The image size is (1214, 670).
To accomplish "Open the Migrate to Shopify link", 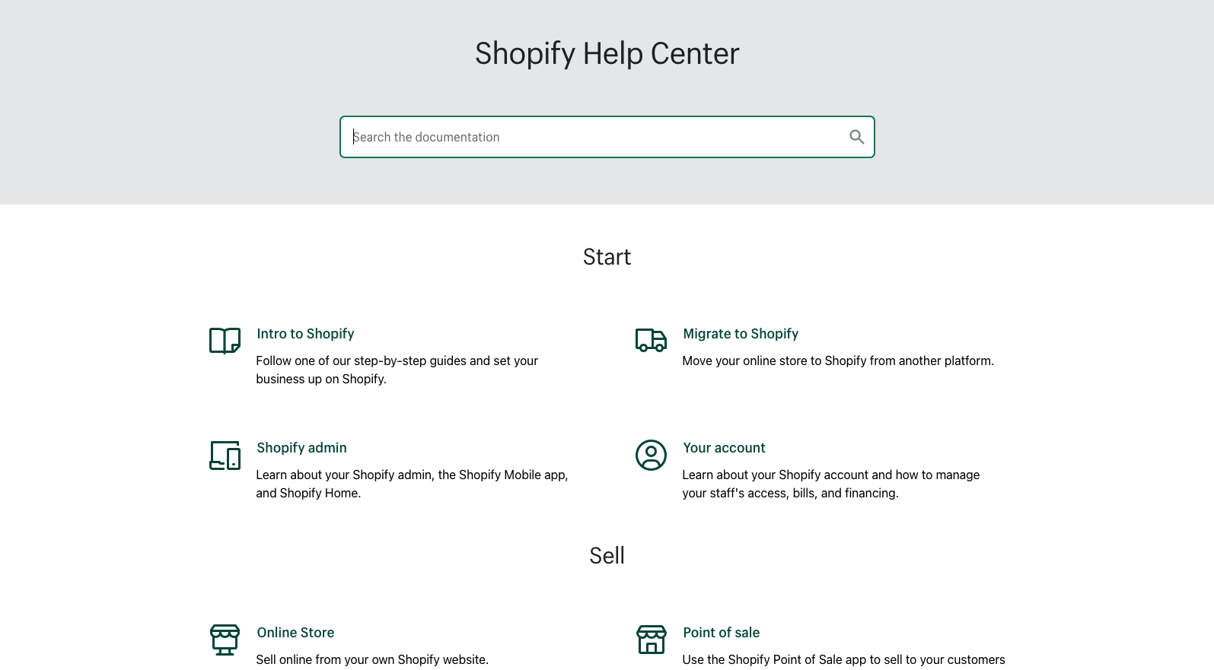I will click(741, 334).
